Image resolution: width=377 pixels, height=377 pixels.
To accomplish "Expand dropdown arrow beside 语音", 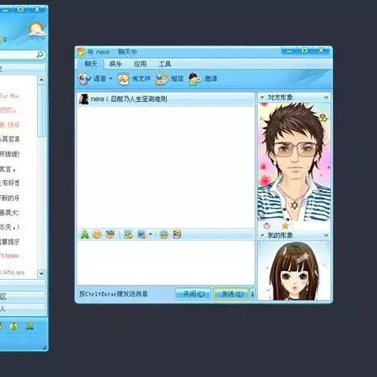I will pyautogui.click(x=111, y=78).
